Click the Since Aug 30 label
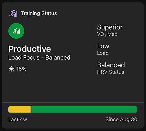 121,120
